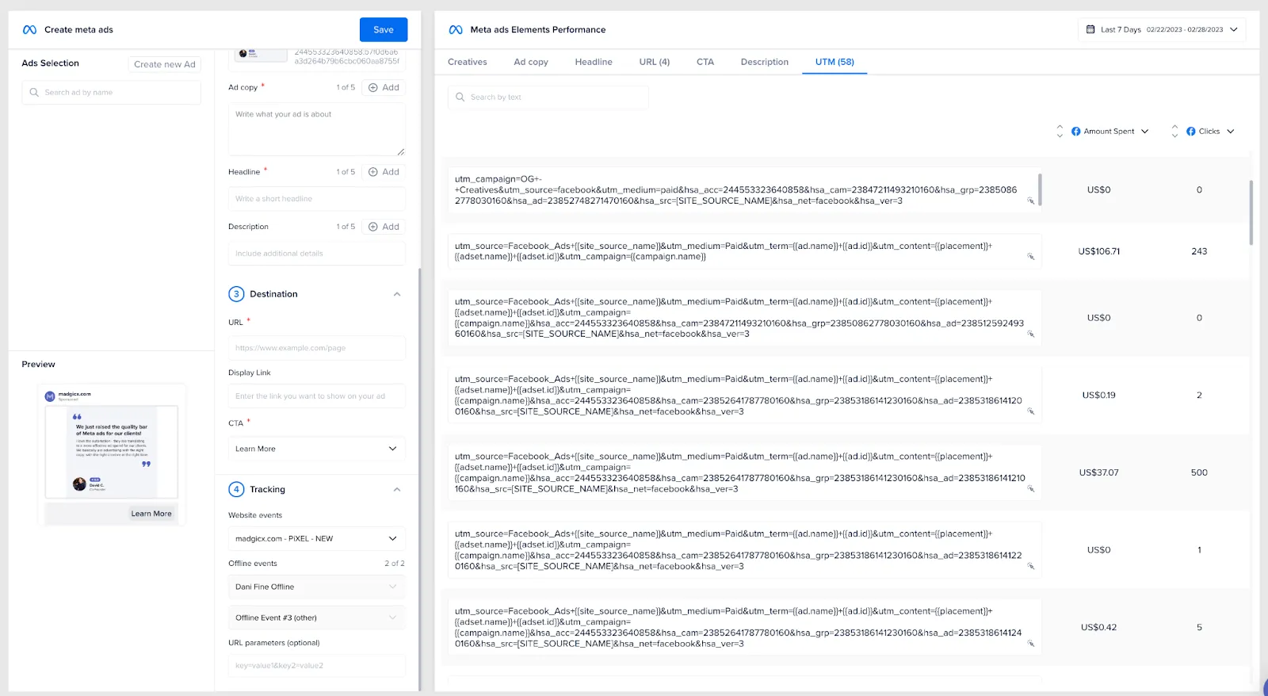Viewport: 1268px width, 696px height.
Task: Switch to the Creatives tab
Action: pos(468,62)
